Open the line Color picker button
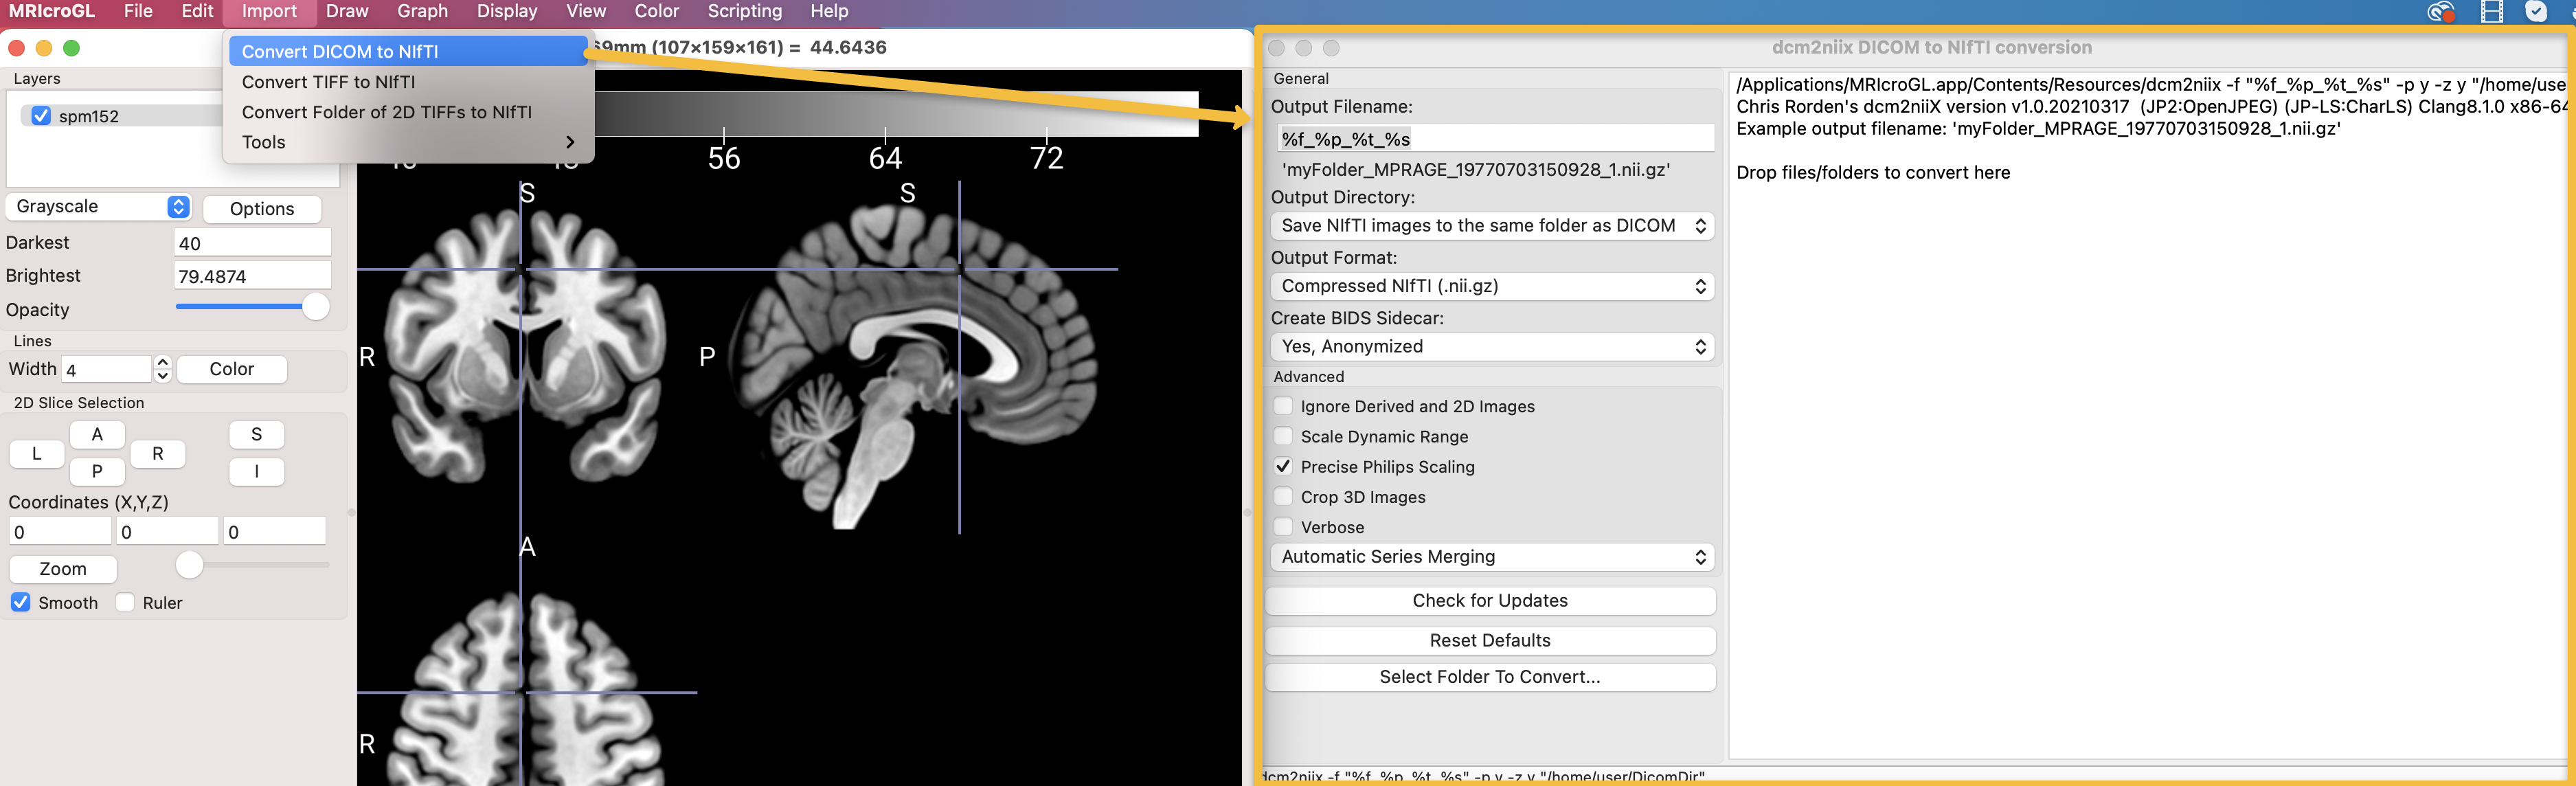 click(232, 369)
